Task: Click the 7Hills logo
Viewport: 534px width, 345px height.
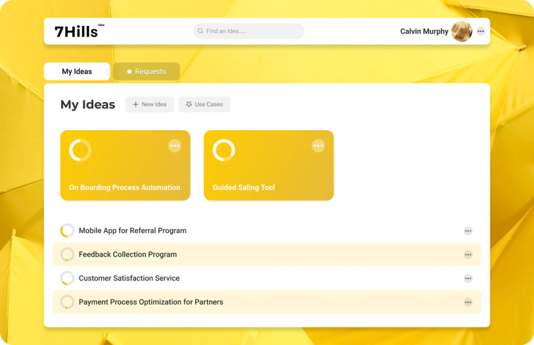Action: [78, 31]
